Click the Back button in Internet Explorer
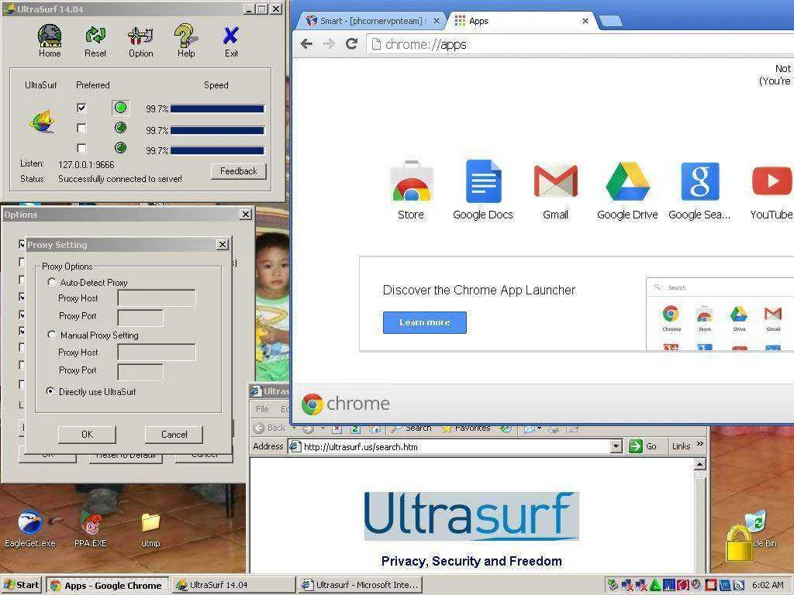Image resolution: width=794 pixels, height=595 pixels. [x=271, y=428]
